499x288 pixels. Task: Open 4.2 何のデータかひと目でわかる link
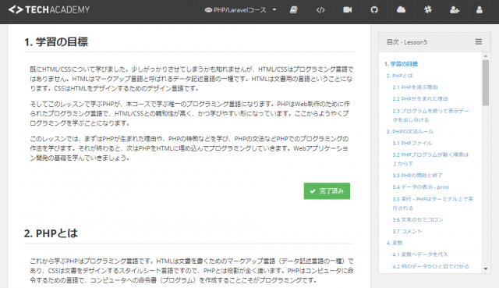430,267
